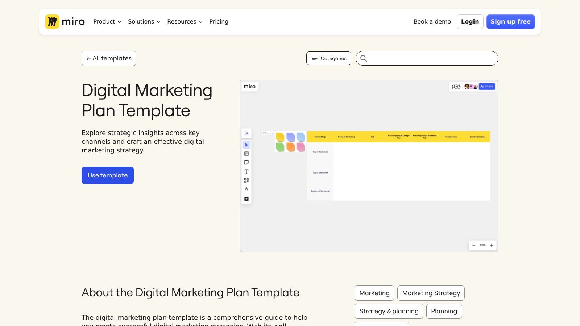Click the pink sticky note in preview
580x326 pixels.
click(x=301, y=147)
